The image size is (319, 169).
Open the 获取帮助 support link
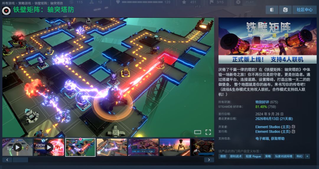coord(278,139)
